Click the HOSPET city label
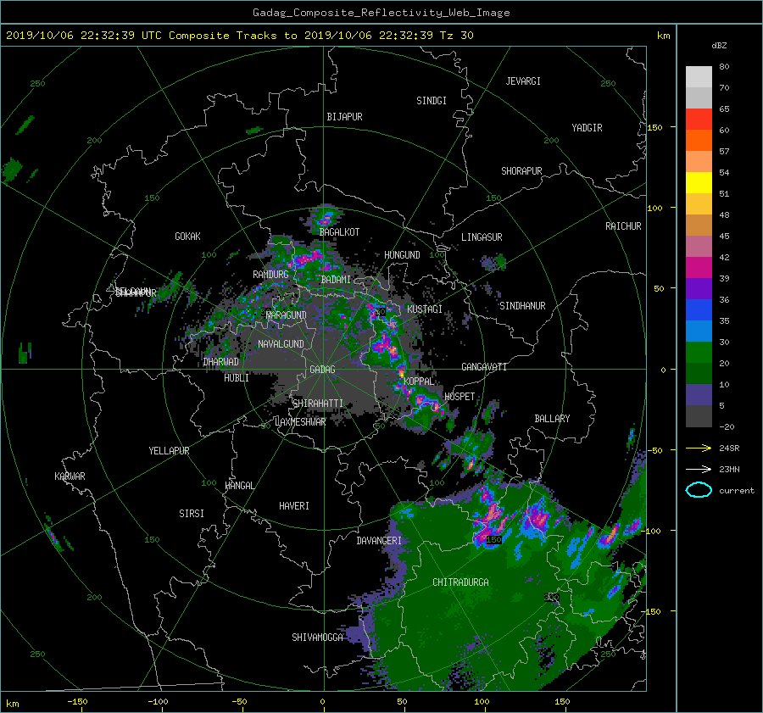Screen dimensions: 763x713 coord(459,397)
